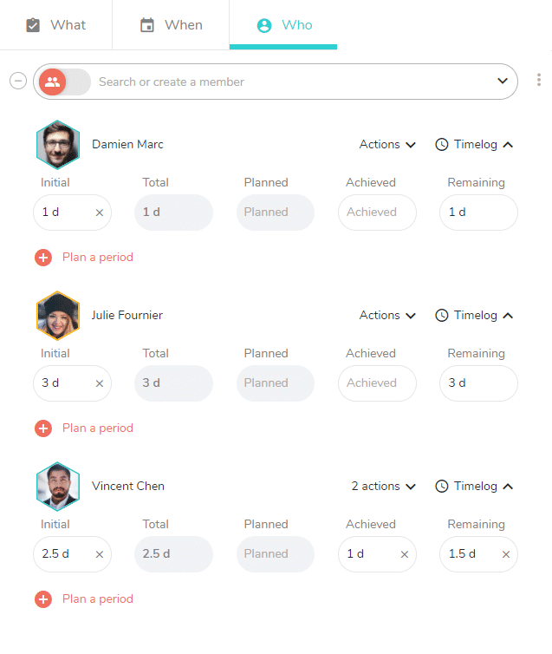The image size is (552, 654).
Task: Switch to the What tab
Action: (55, 25)
